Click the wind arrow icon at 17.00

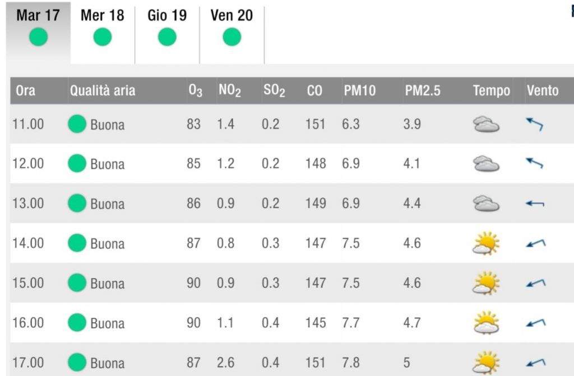coord(535,363)
